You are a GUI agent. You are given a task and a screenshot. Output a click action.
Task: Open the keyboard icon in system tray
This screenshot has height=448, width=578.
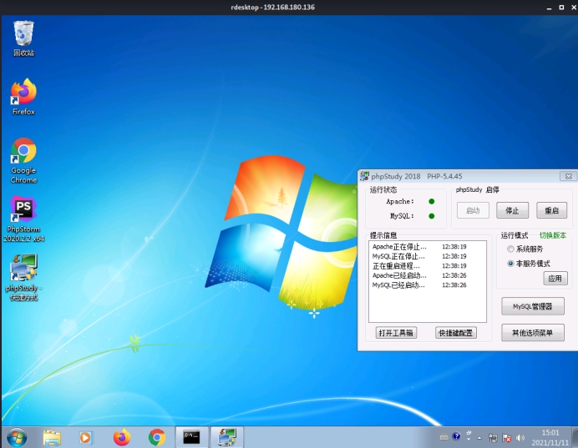pos(444,437)
